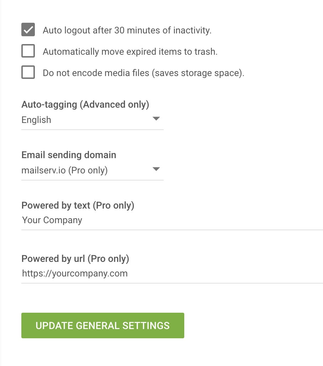Viewport: 323px width, 366px height.
Task: Expand the Auto-tagging dropdown arrow
Action: tap(156, 119)
